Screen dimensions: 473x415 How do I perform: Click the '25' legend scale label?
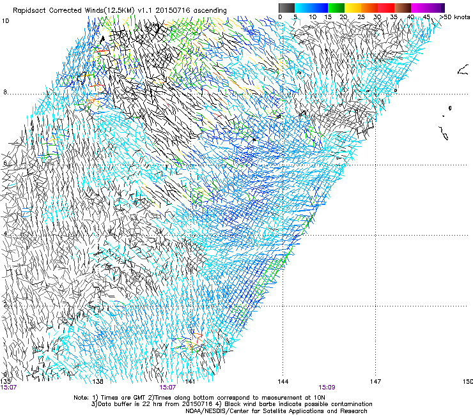[361, 17]
